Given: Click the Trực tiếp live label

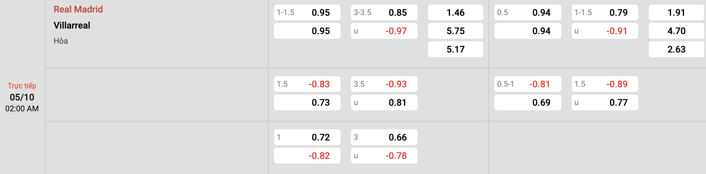Looking at the screenshot, I should (x=22, y=86).
